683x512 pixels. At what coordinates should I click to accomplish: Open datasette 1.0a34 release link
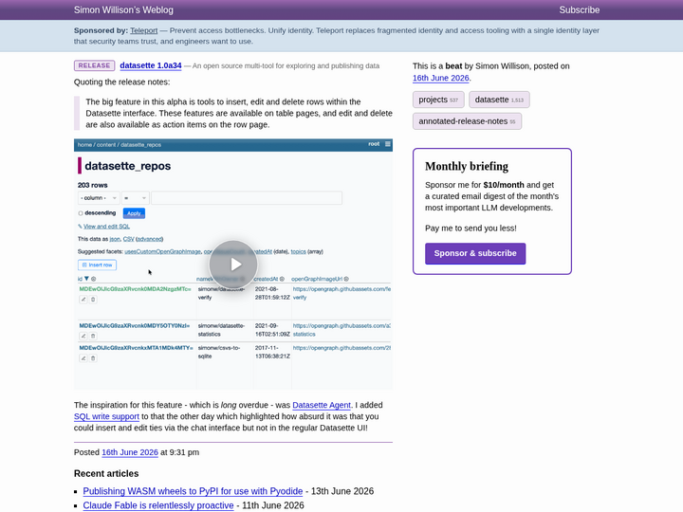[x=151, y=65]
